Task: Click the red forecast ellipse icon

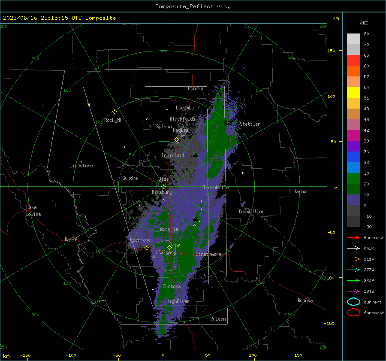Action: tap(353, 312)
